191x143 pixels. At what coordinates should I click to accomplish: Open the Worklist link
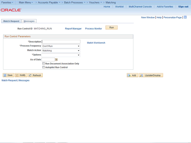(119, 7)
